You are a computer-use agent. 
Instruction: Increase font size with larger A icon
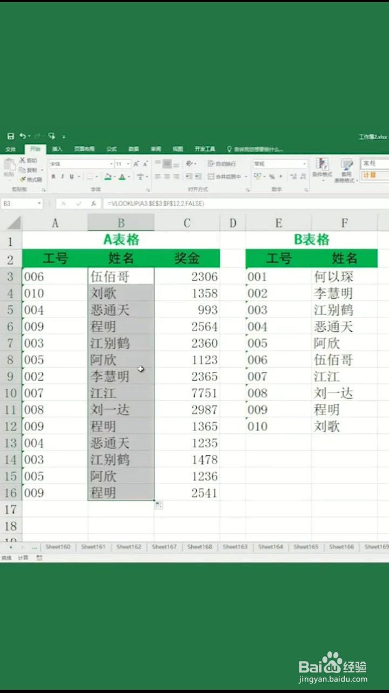click(x=136, y=164)
